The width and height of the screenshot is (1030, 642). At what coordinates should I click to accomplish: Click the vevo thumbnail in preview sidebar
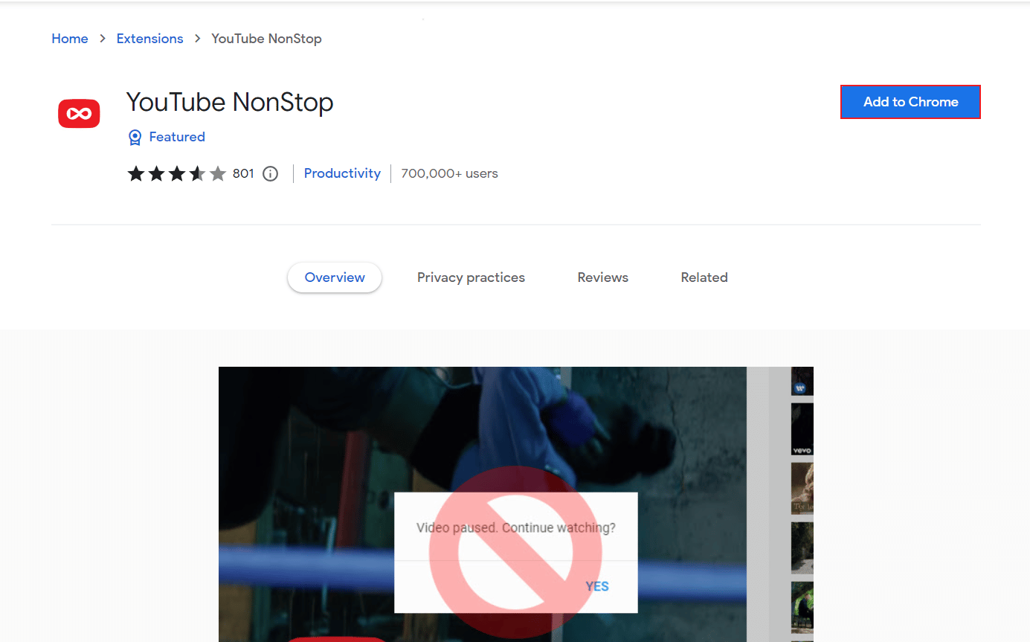tap(802, 429)
